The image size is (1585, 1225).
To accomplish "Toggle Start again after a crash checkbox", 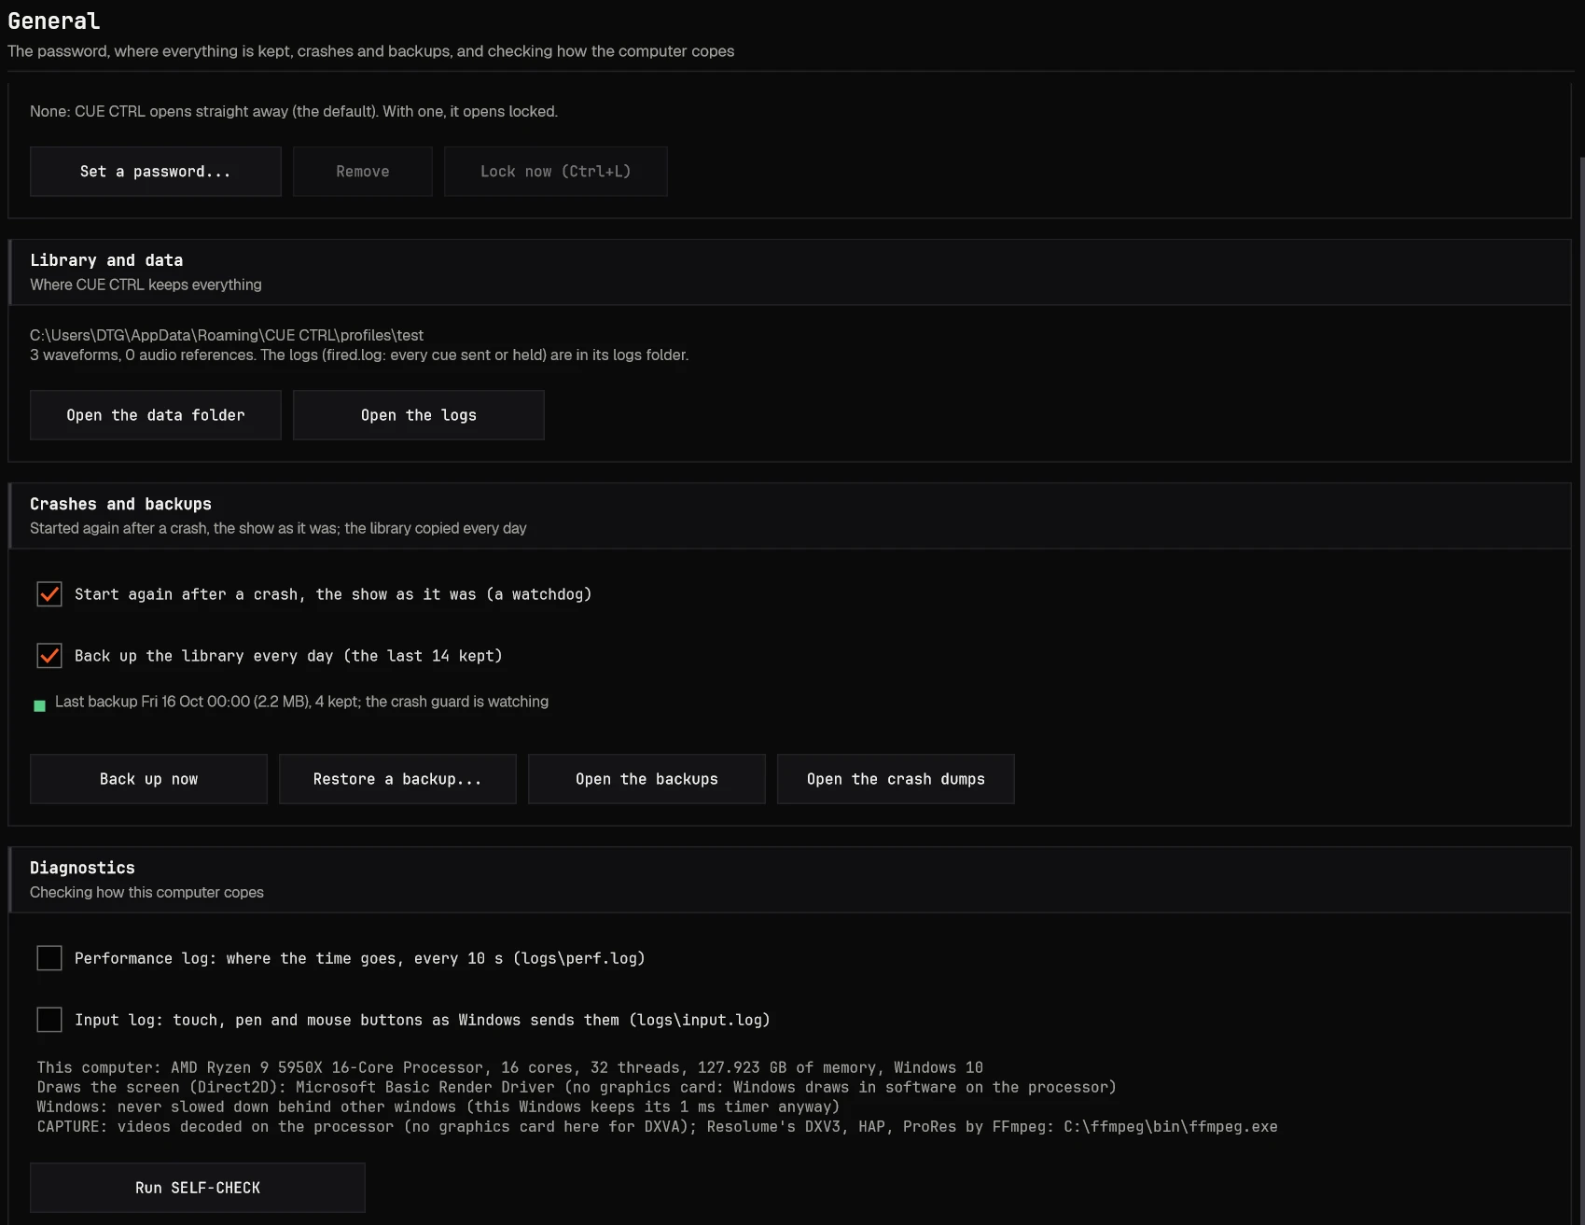I will (49, 594).
